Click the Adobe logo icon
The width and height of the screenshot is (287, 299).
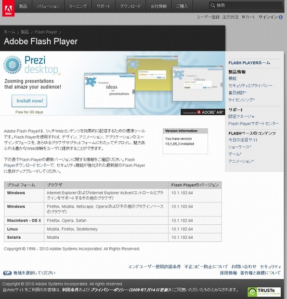coord(8,9)
